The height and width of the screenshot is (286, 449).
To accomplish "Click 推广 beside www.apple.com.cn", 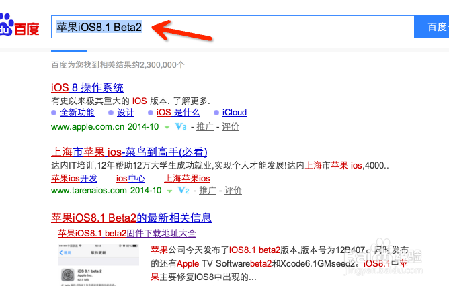I will tap(205, 127).
